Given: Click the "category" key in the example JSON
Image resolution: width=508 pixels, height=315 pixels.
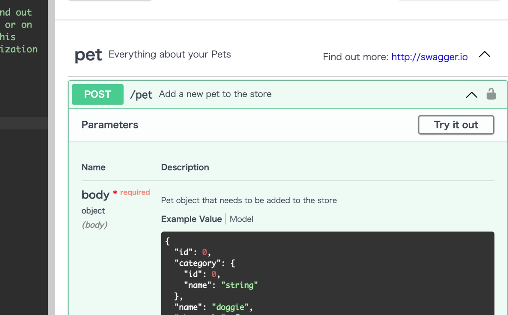Looking at the screenshot, I should pyautogui.click(x=198, y=263).
